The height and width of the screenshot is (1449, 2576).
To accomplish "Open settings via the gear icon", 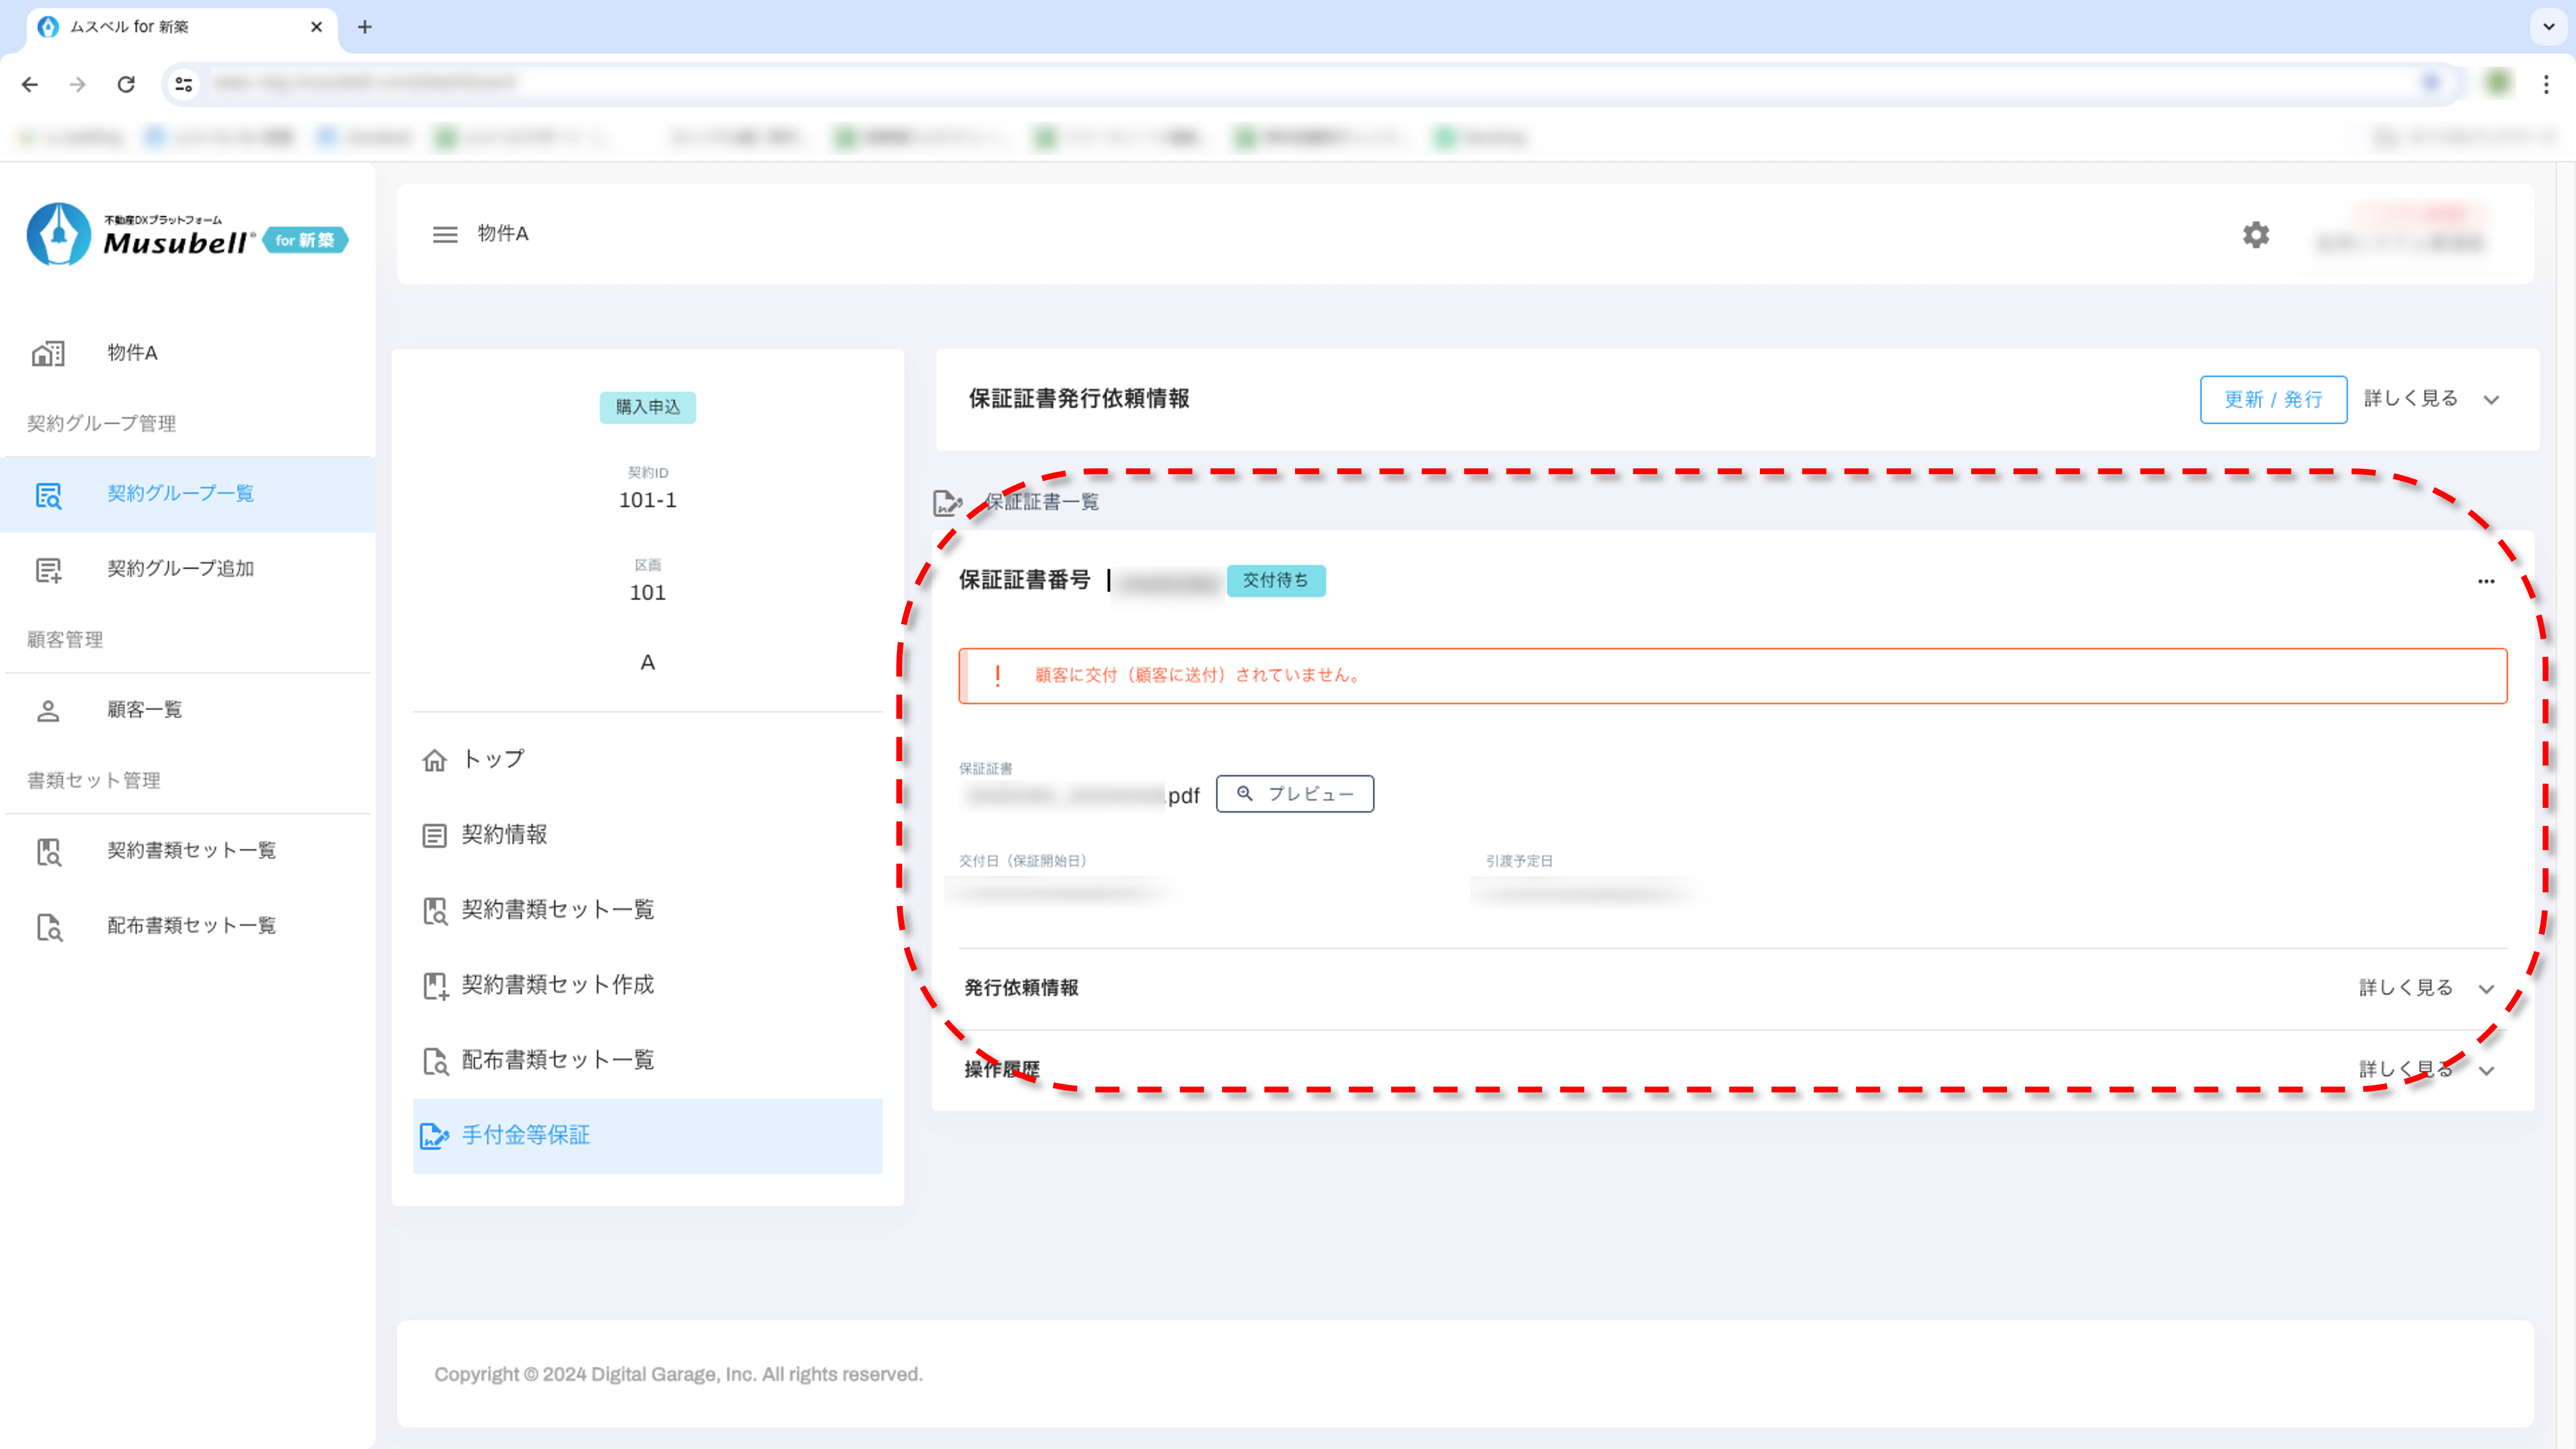I will click(x=2256, y=235).
